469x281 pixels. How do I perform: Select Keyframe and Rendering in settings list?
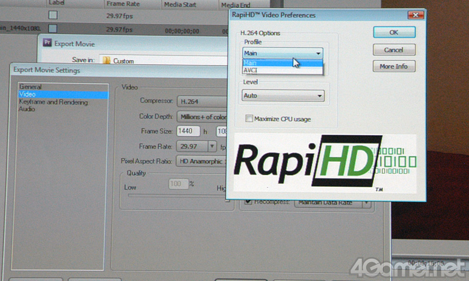[53, 102]
